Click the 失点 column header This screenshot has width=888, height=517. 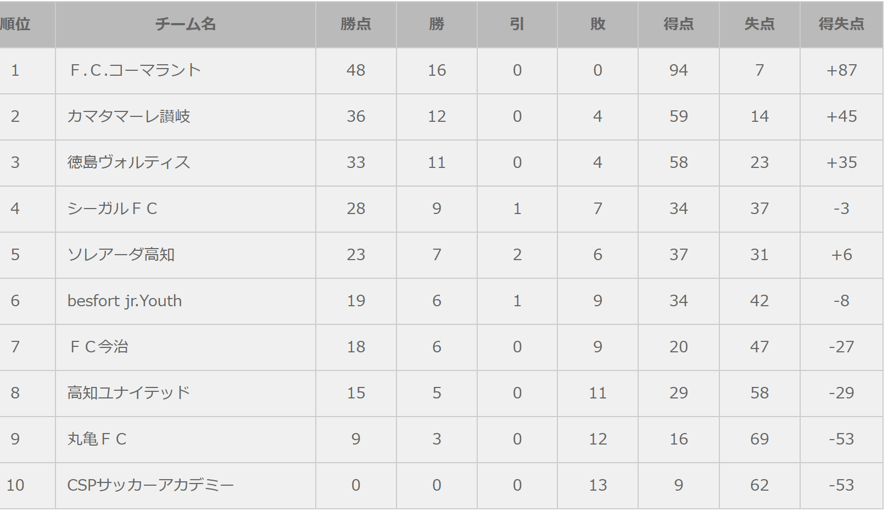759,24
